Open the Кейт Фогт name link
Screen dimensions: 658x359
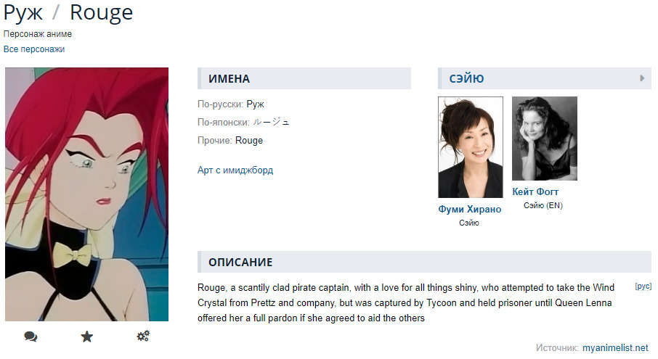(535, 192)
